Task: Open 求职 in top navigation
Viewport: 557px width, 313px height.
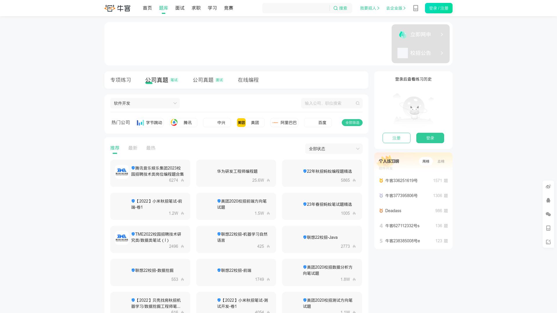Action: tap(196, 8)
